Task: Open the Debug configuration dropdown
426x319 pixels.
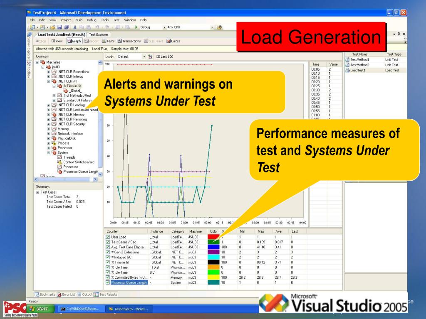Action: [x=164, y=27]
